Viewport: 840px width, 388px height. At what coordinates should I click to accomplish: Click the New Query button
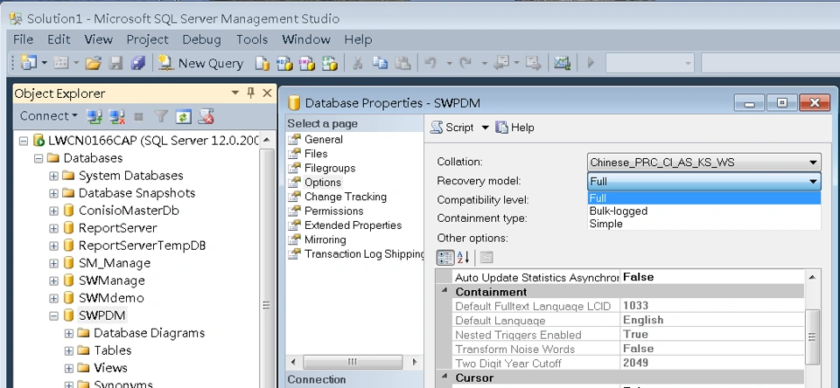pos(201,63)
